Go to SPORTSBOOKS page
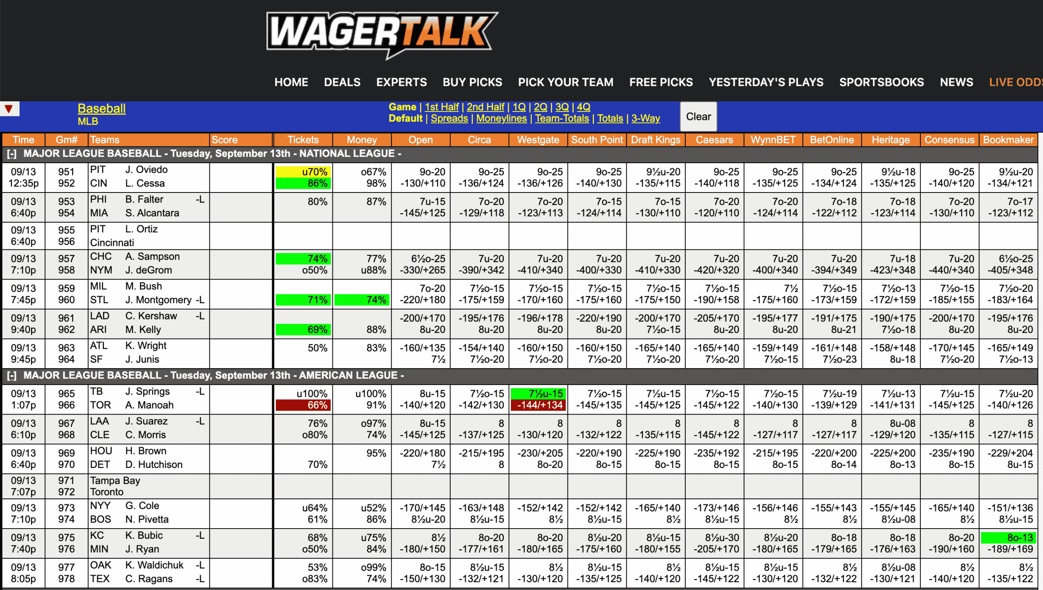The height and width of the screenshot is (590, 1043). [881, 82]
